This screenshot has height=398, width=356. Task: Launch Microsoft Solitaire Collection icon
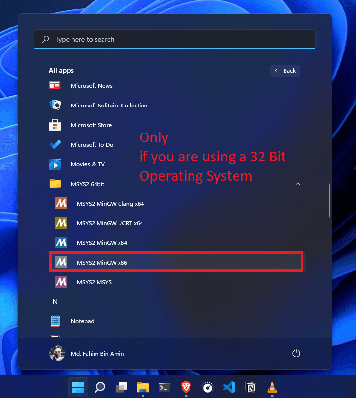point(55,105)
